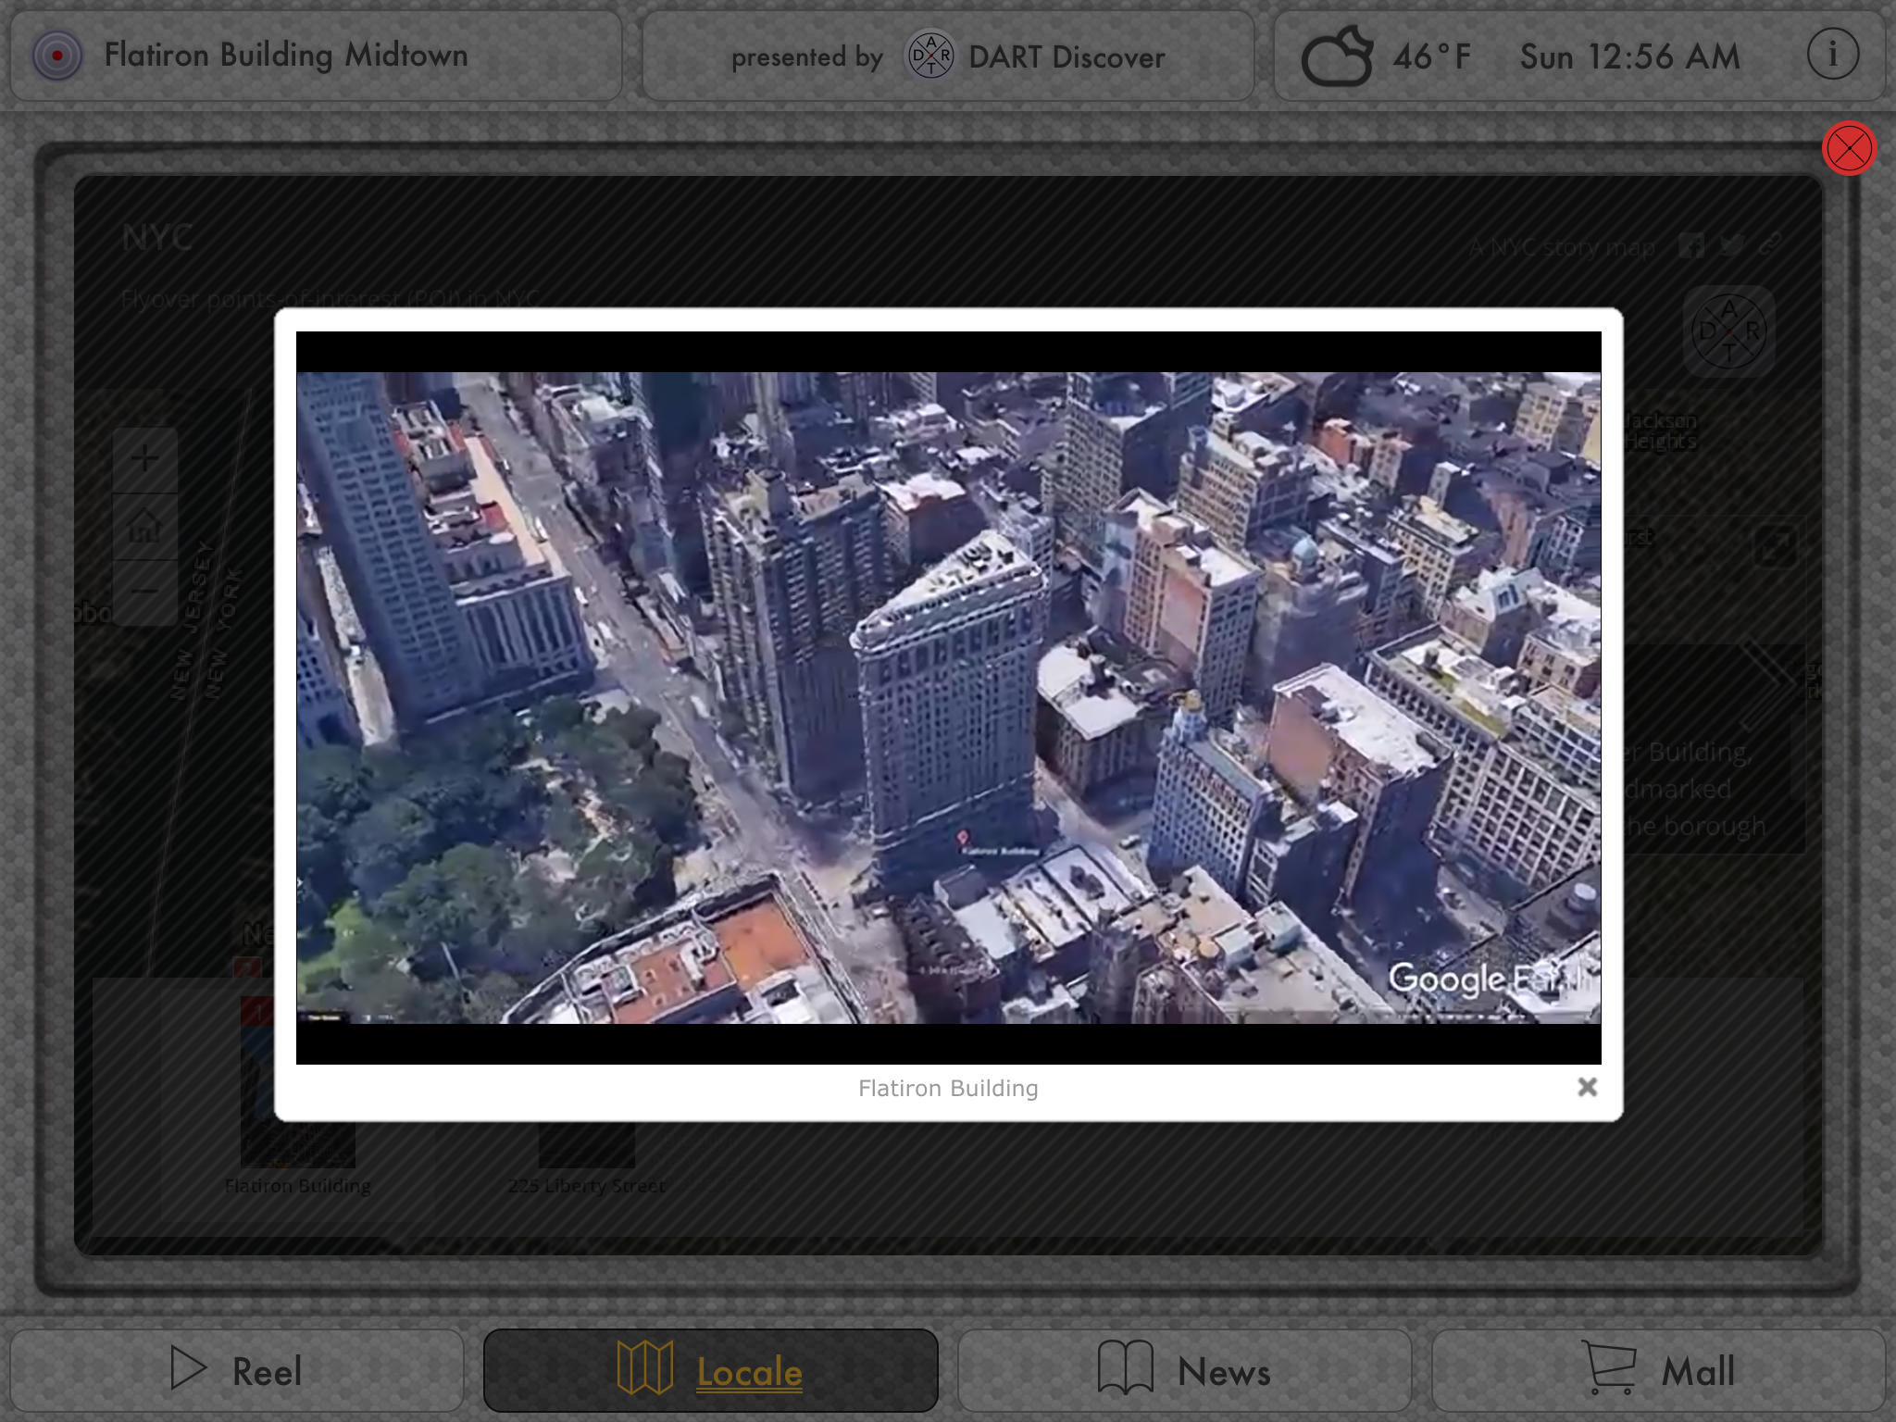This screenshot has height=1422, width=1896.
Task: Close the Flatiron Building video lightbox
Action: tap(1587, 1087)
